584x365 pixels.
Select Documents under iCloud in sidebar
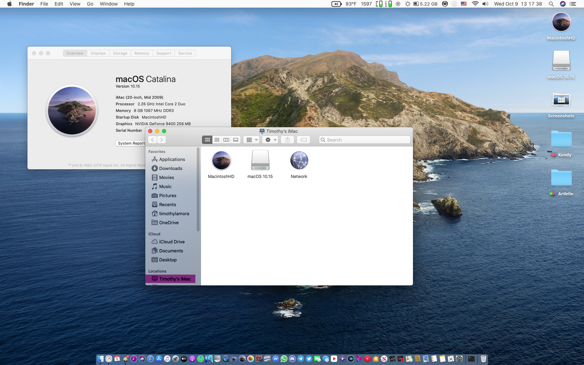pos(170,251)
